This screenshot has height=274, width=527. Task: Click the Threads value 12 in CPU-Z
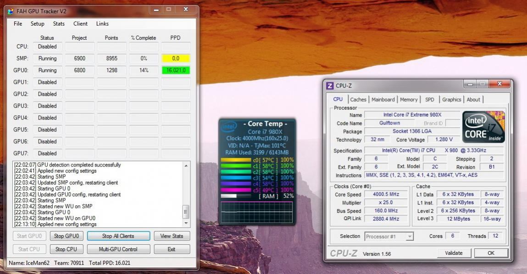pyautogui.click(x=495, y=236)
